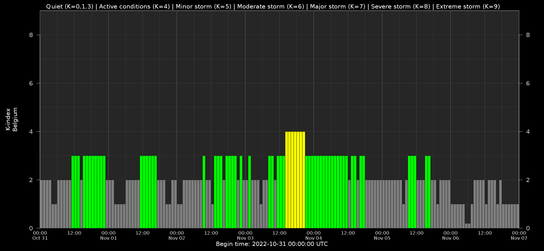Jump to the 'Nov 04' date label
This screenshot has height=251, width=544.
[314, 238]
